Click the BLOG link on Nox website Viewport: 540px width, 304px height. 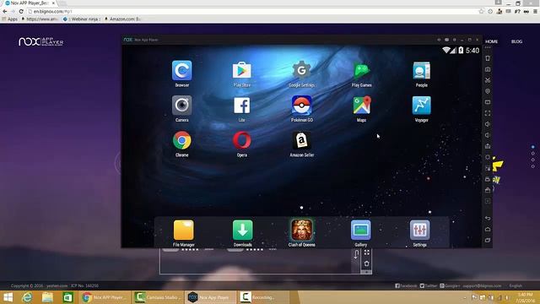(x=516, y=41)
